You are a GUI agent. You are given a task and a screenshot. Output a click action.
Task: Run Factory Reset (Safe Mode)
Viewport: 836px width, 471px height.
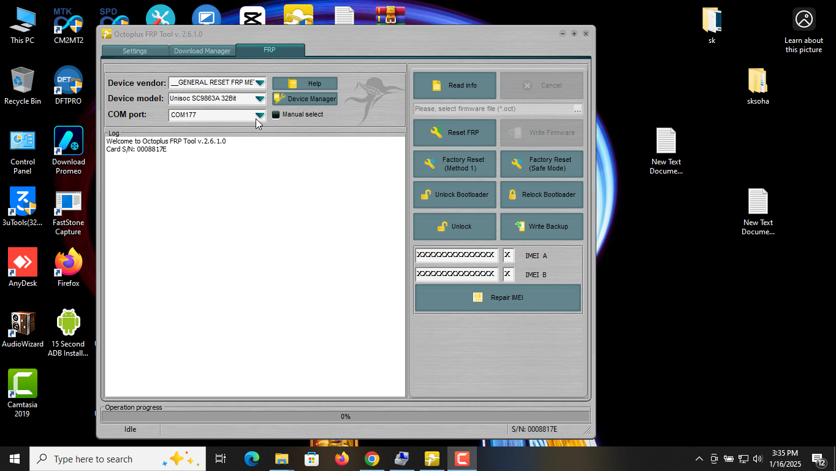click(541, 164)
